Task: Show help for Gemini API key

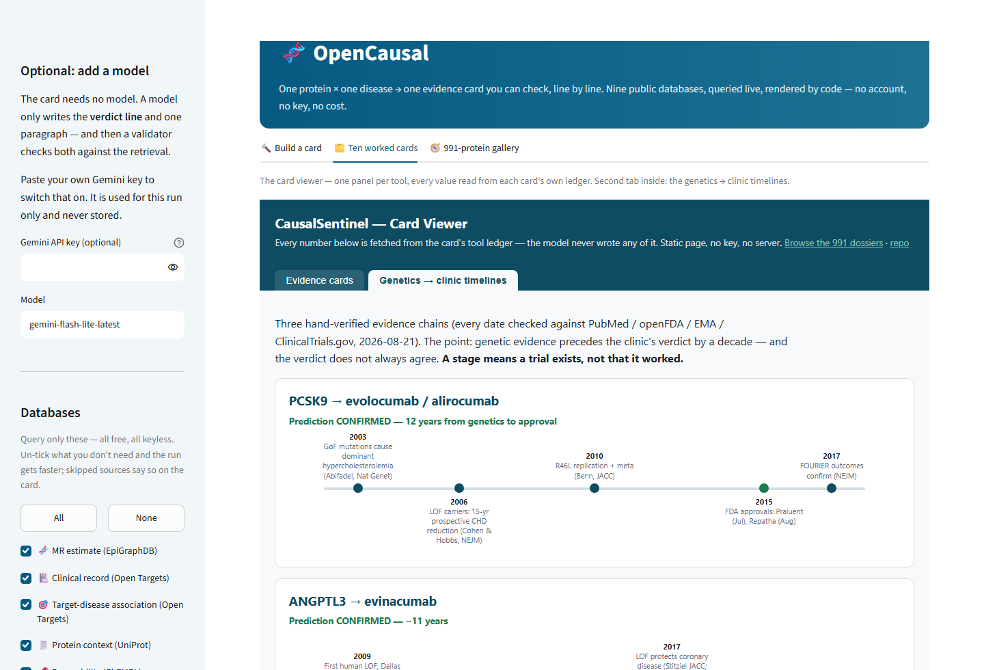Action: (179, 243)
